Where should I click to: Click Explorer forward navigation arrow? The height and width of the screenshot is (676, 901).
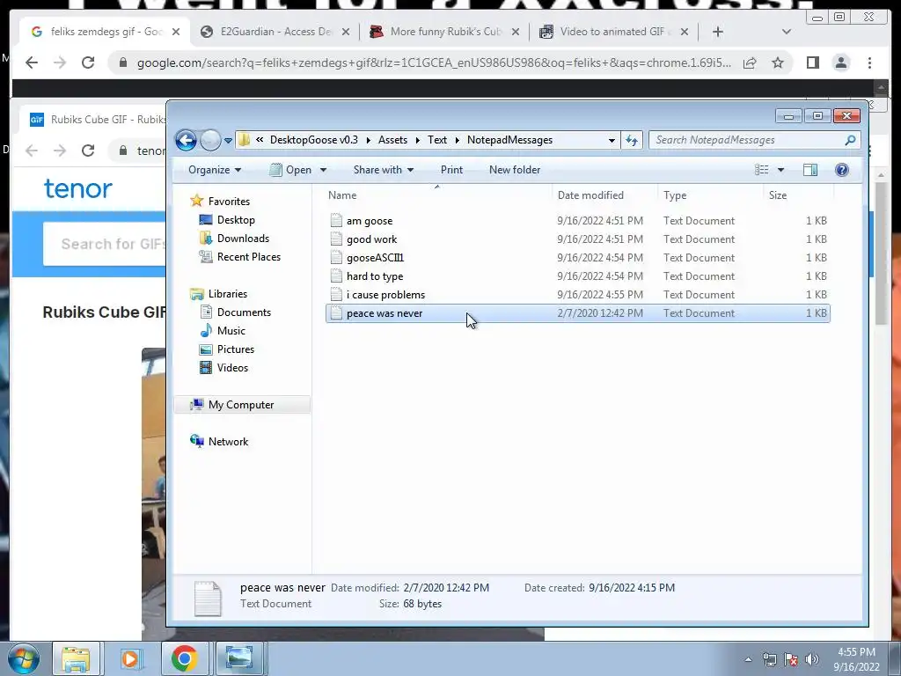point(210,140)
